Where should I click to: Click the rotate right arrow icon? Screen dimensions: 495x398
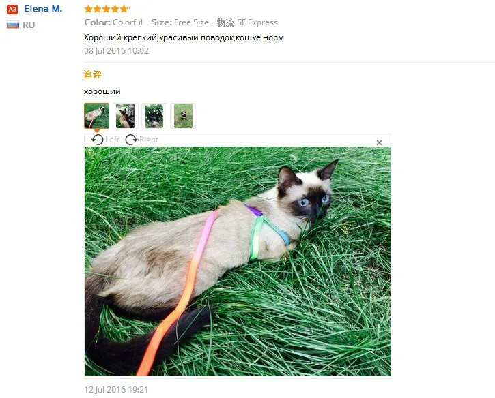132,140
